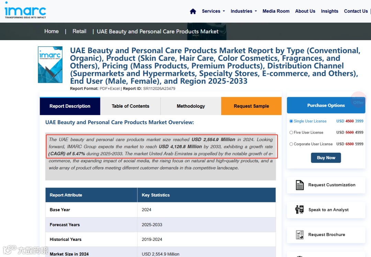Viewport: 371px width, 257px height.
Task: Click the Historical Years row label
Action: click(x=66, y=239)
